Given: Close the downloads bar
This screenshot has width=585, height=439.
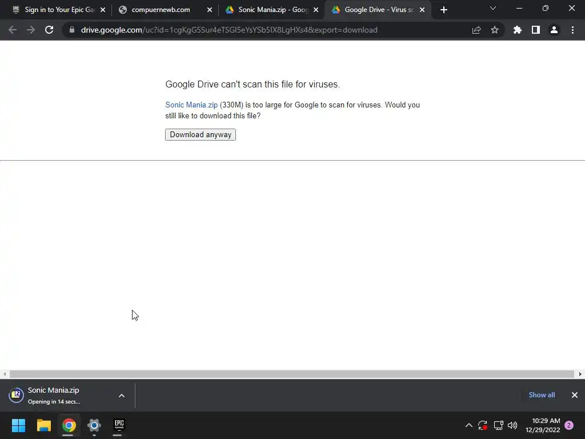Looking at the screenshot, I should (x=575, y=395).
